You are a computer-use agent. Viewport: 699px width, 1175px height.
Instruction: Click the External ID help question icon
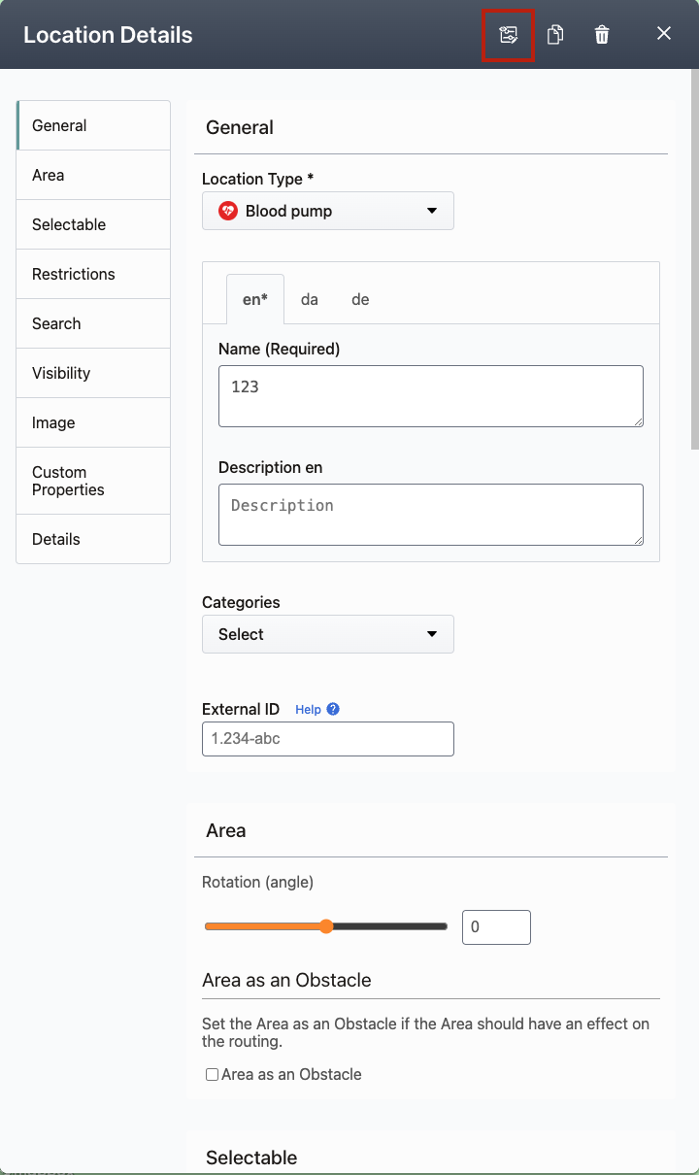point(333,709)
